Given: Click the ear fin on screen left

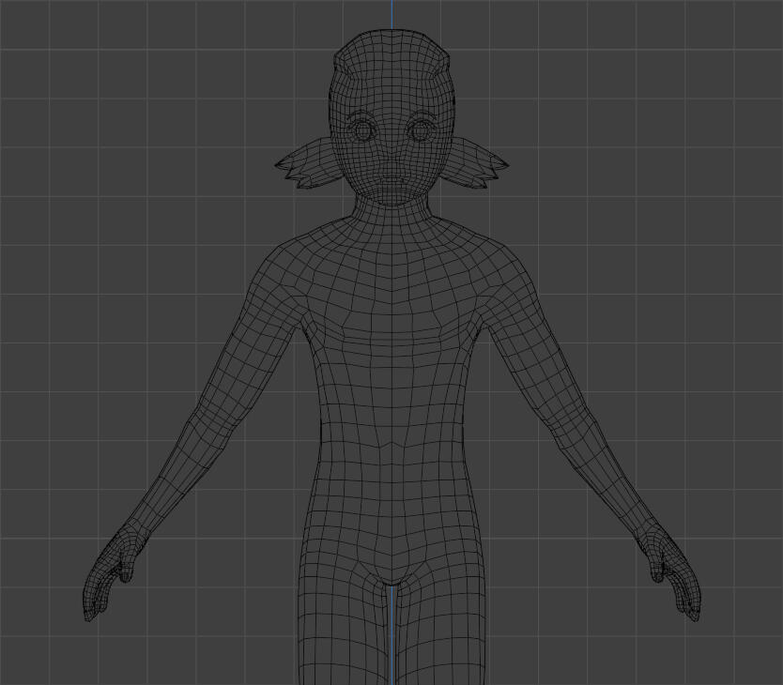Looking at the screenshot, I should point(304,165).
